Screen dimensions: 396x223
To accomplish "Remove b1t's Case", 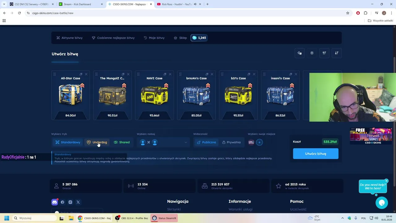I will (x=254, y=74).
